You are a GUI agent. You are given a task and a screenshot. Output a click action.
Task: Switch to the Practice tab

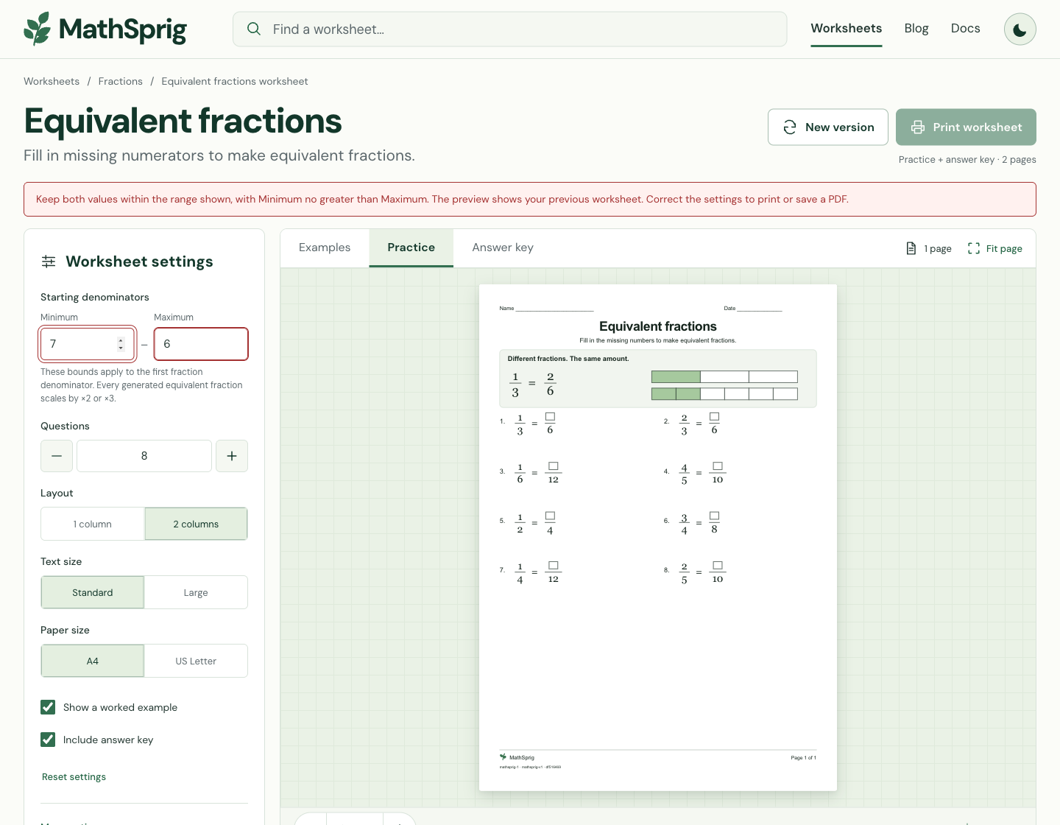411,248
